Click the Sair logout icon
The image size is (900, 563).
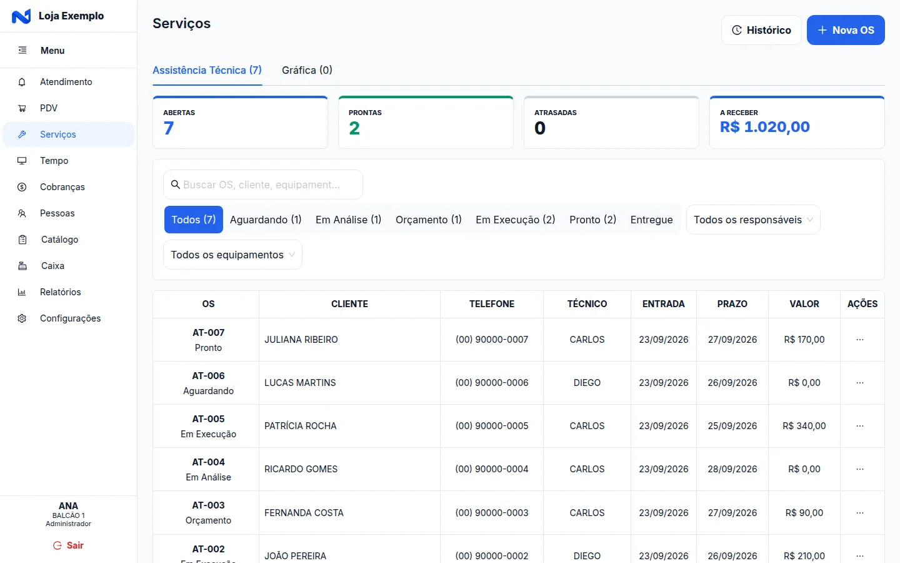(x=57, y=545)
